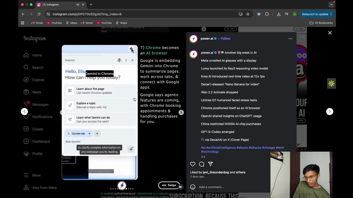This screenshot has width=353, height=198.
Task: Click power.ai avatar in caption
Action: coord(194,54)
